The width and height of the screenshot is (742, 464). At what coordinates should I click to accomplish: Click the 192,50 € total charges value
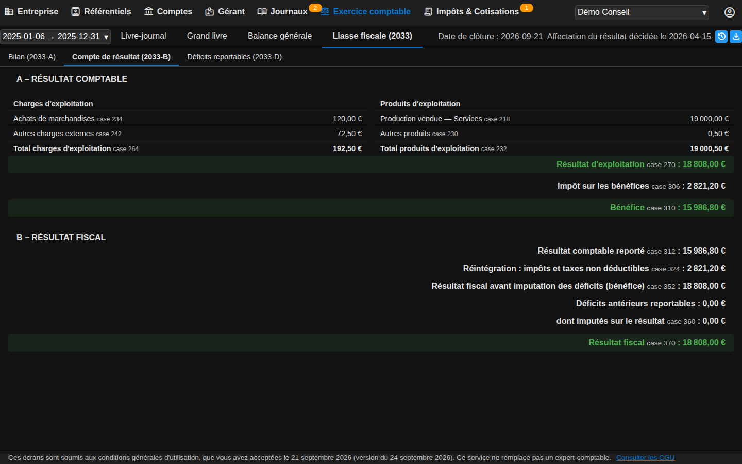coord(347,148)
